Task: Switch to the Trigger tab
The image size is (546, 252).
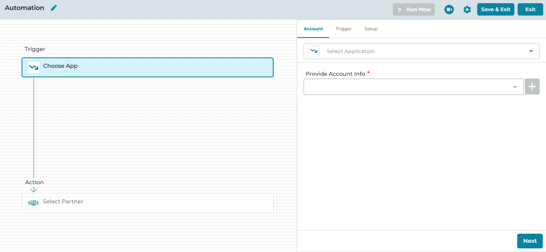Action: (x=344, y=29)
